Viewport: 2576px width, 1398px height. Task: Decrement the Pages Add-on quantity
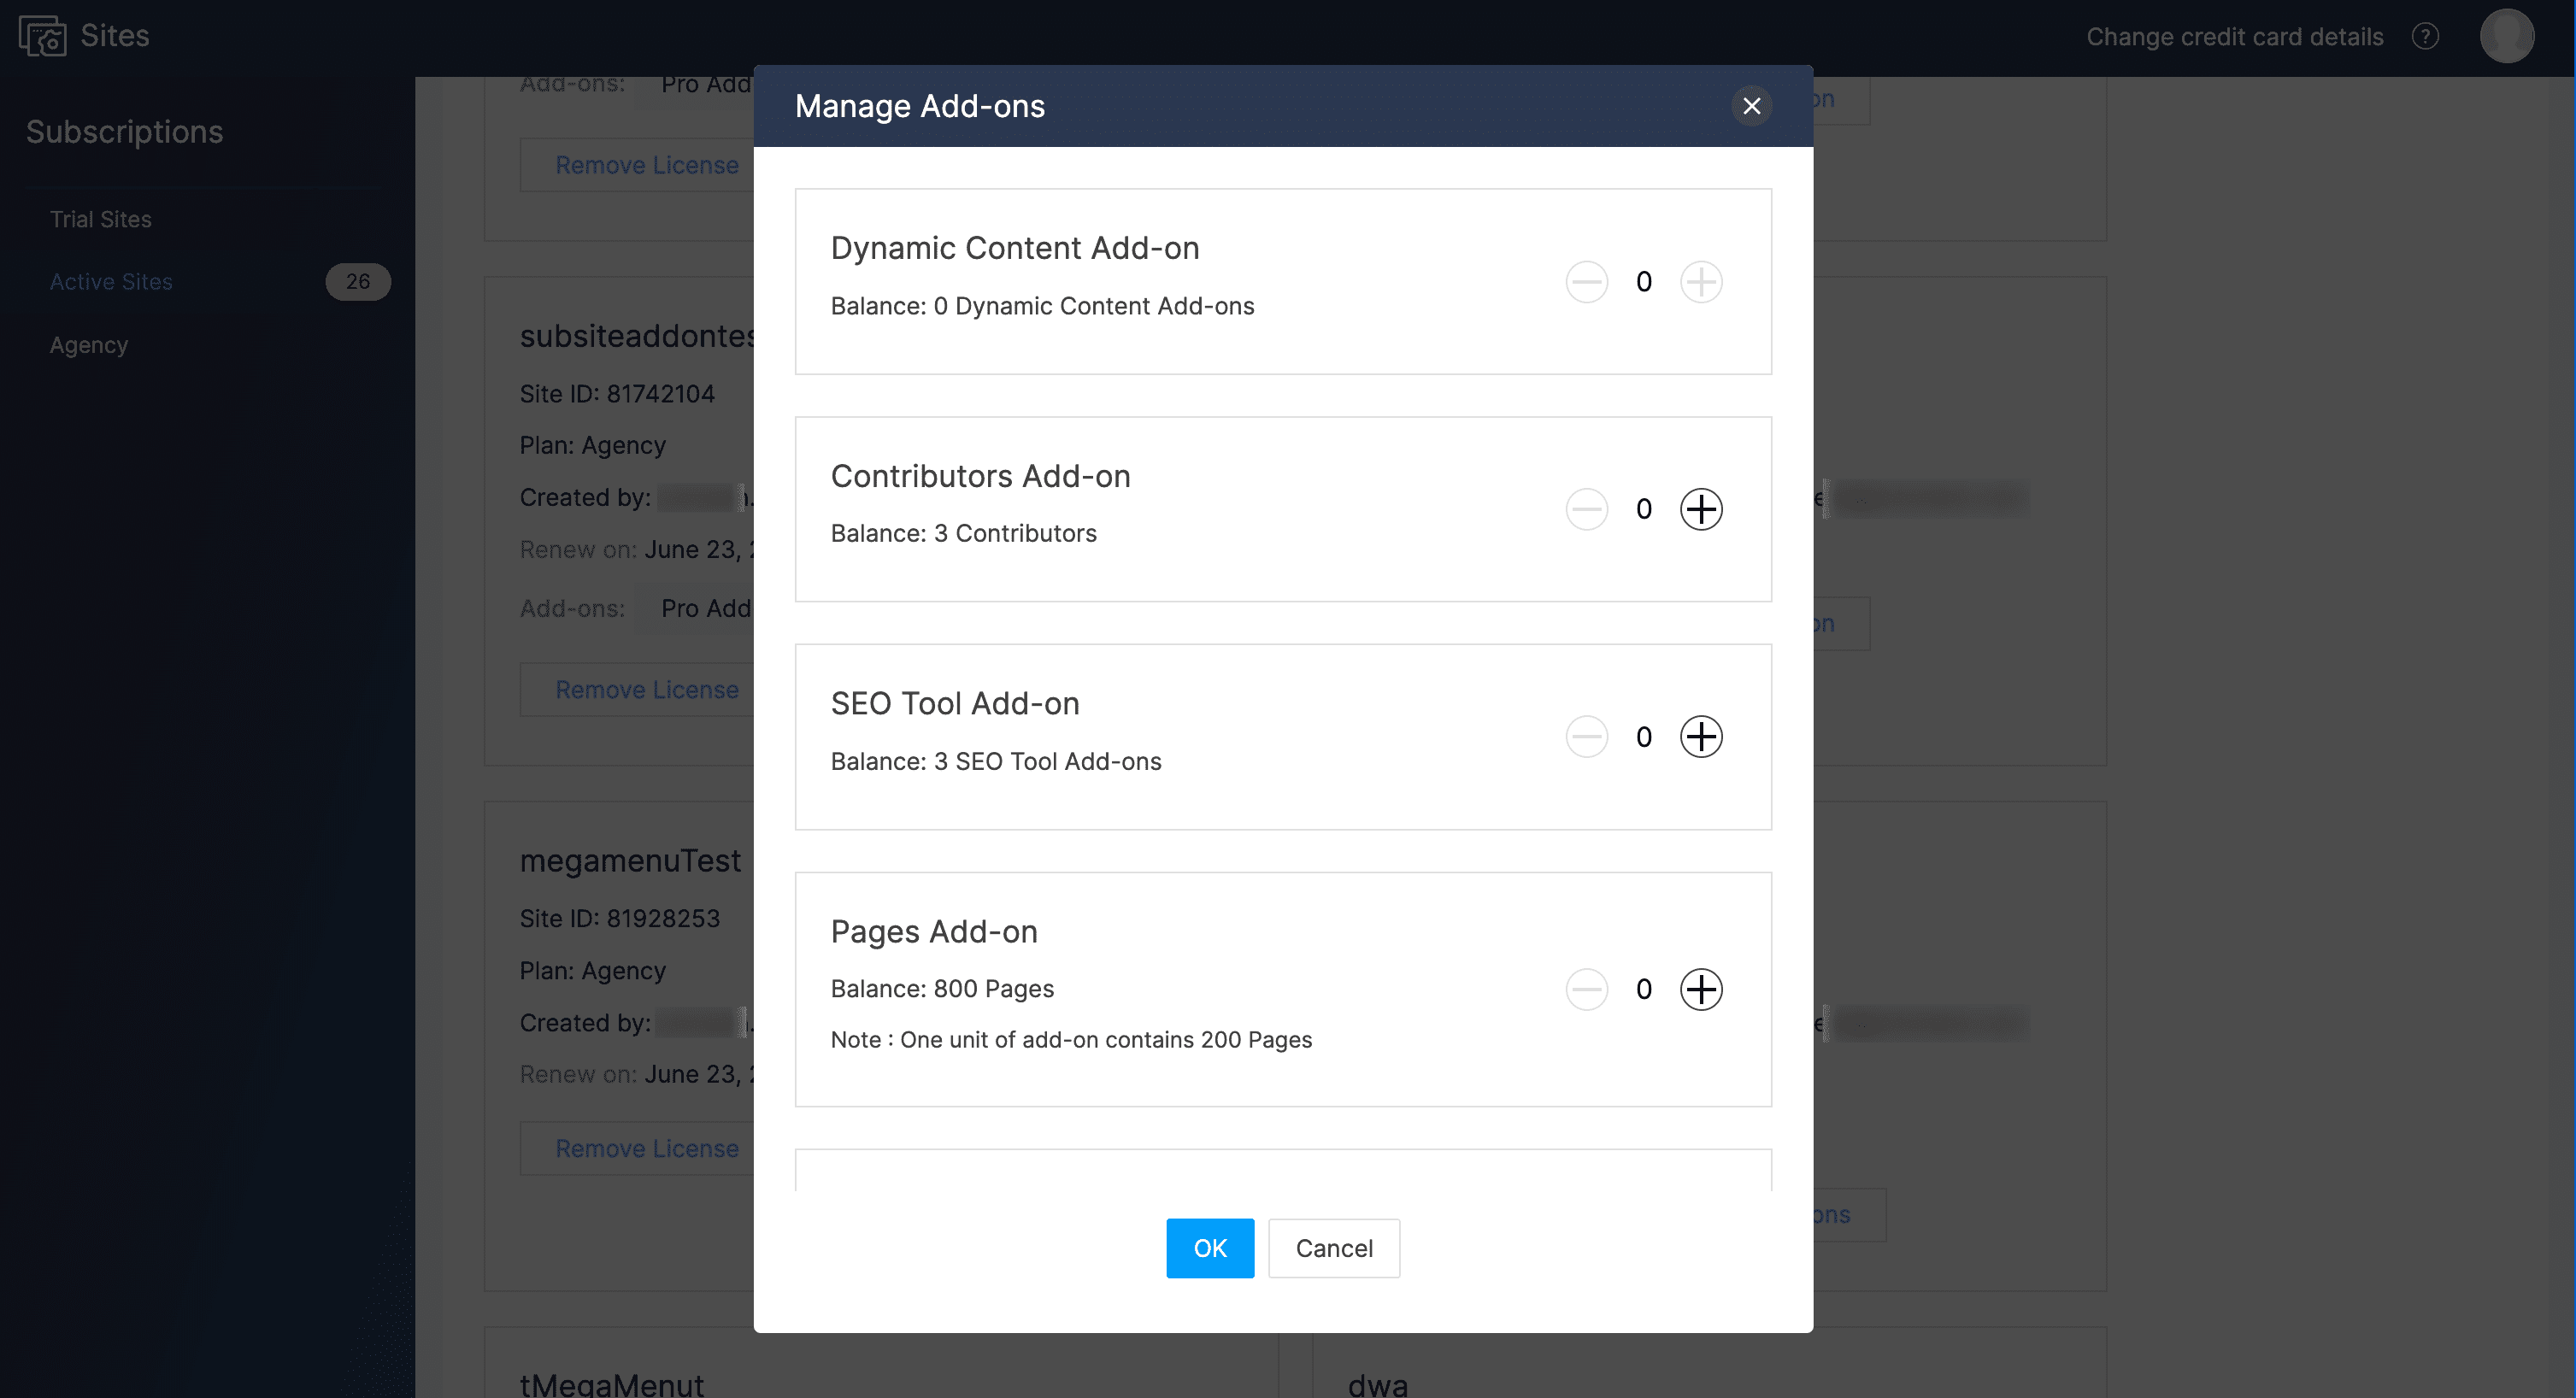tap(1586, 989)
